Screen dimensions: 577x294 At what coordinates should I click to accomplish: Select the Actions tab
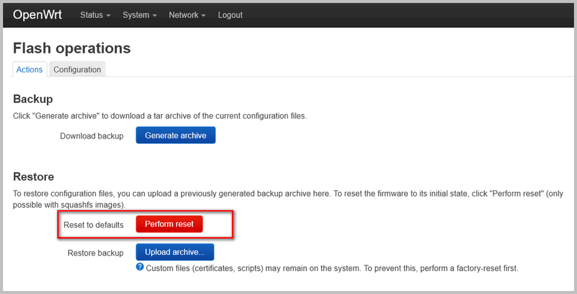tap(29, 70)
